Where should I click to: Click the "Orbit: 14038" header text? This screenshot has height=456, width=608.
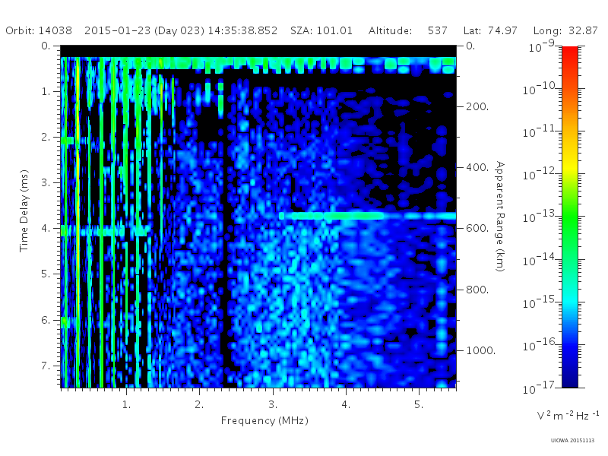39,30
